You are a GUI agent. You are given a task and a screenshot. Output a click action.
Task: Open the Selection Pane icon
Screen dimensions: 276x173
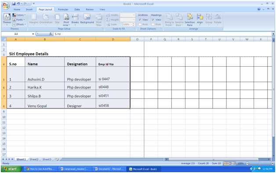(189, 17)
